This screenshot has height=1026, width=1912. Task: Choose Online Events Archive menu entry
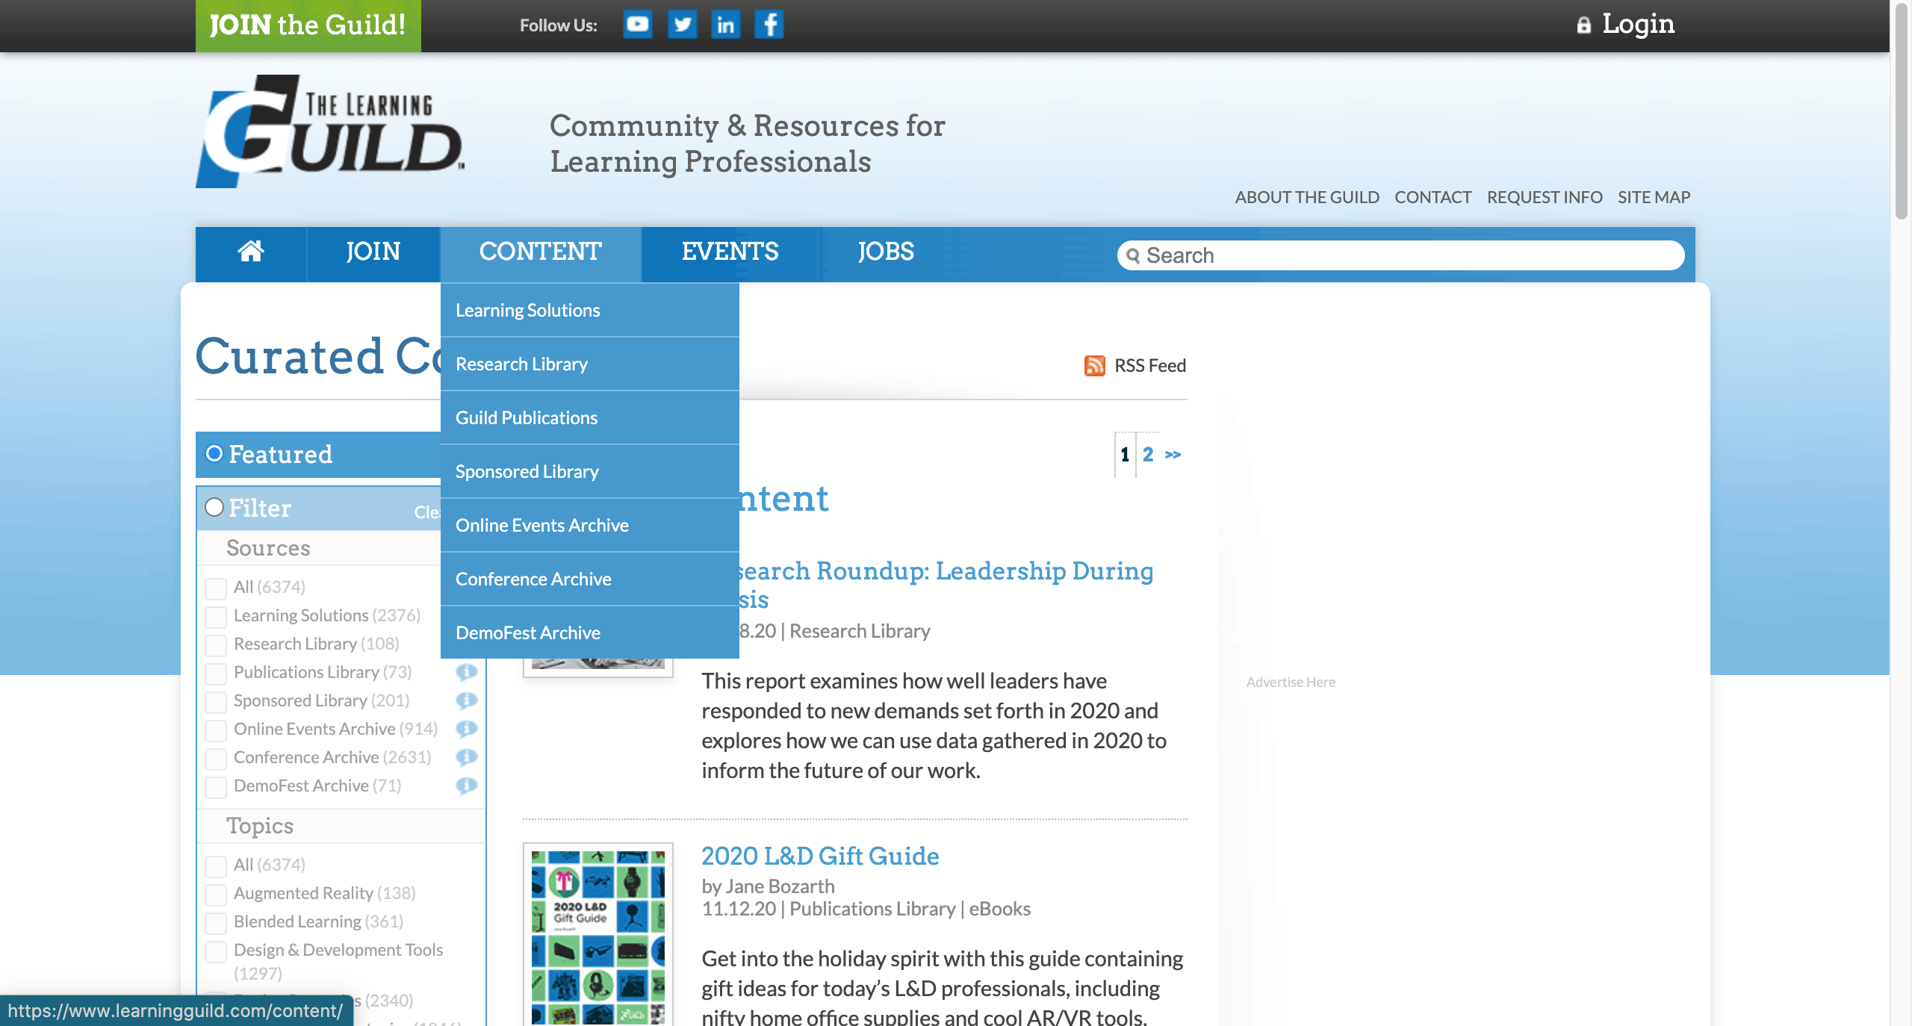(x=542, y=525)
